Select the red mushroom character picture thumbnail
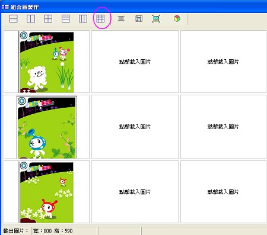 coord(47,192)
